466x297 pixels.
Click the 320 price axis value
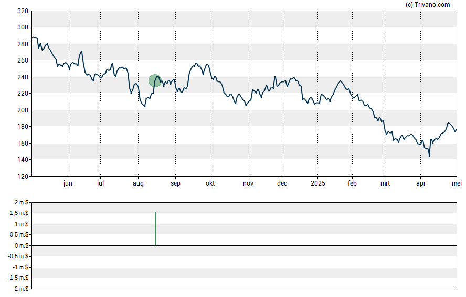[23, 11]
